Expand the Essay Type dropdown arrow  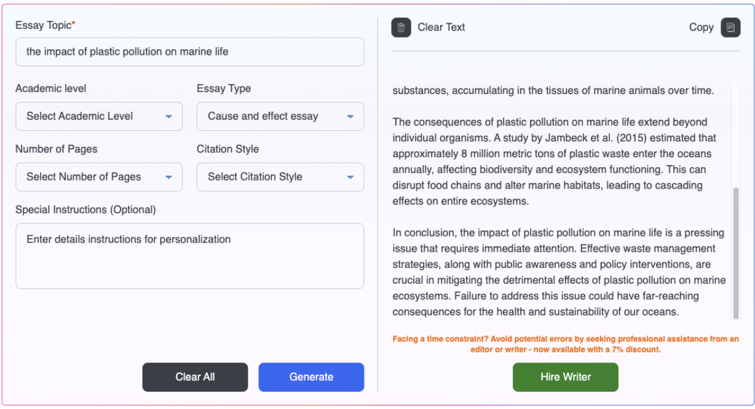[350, 116]
